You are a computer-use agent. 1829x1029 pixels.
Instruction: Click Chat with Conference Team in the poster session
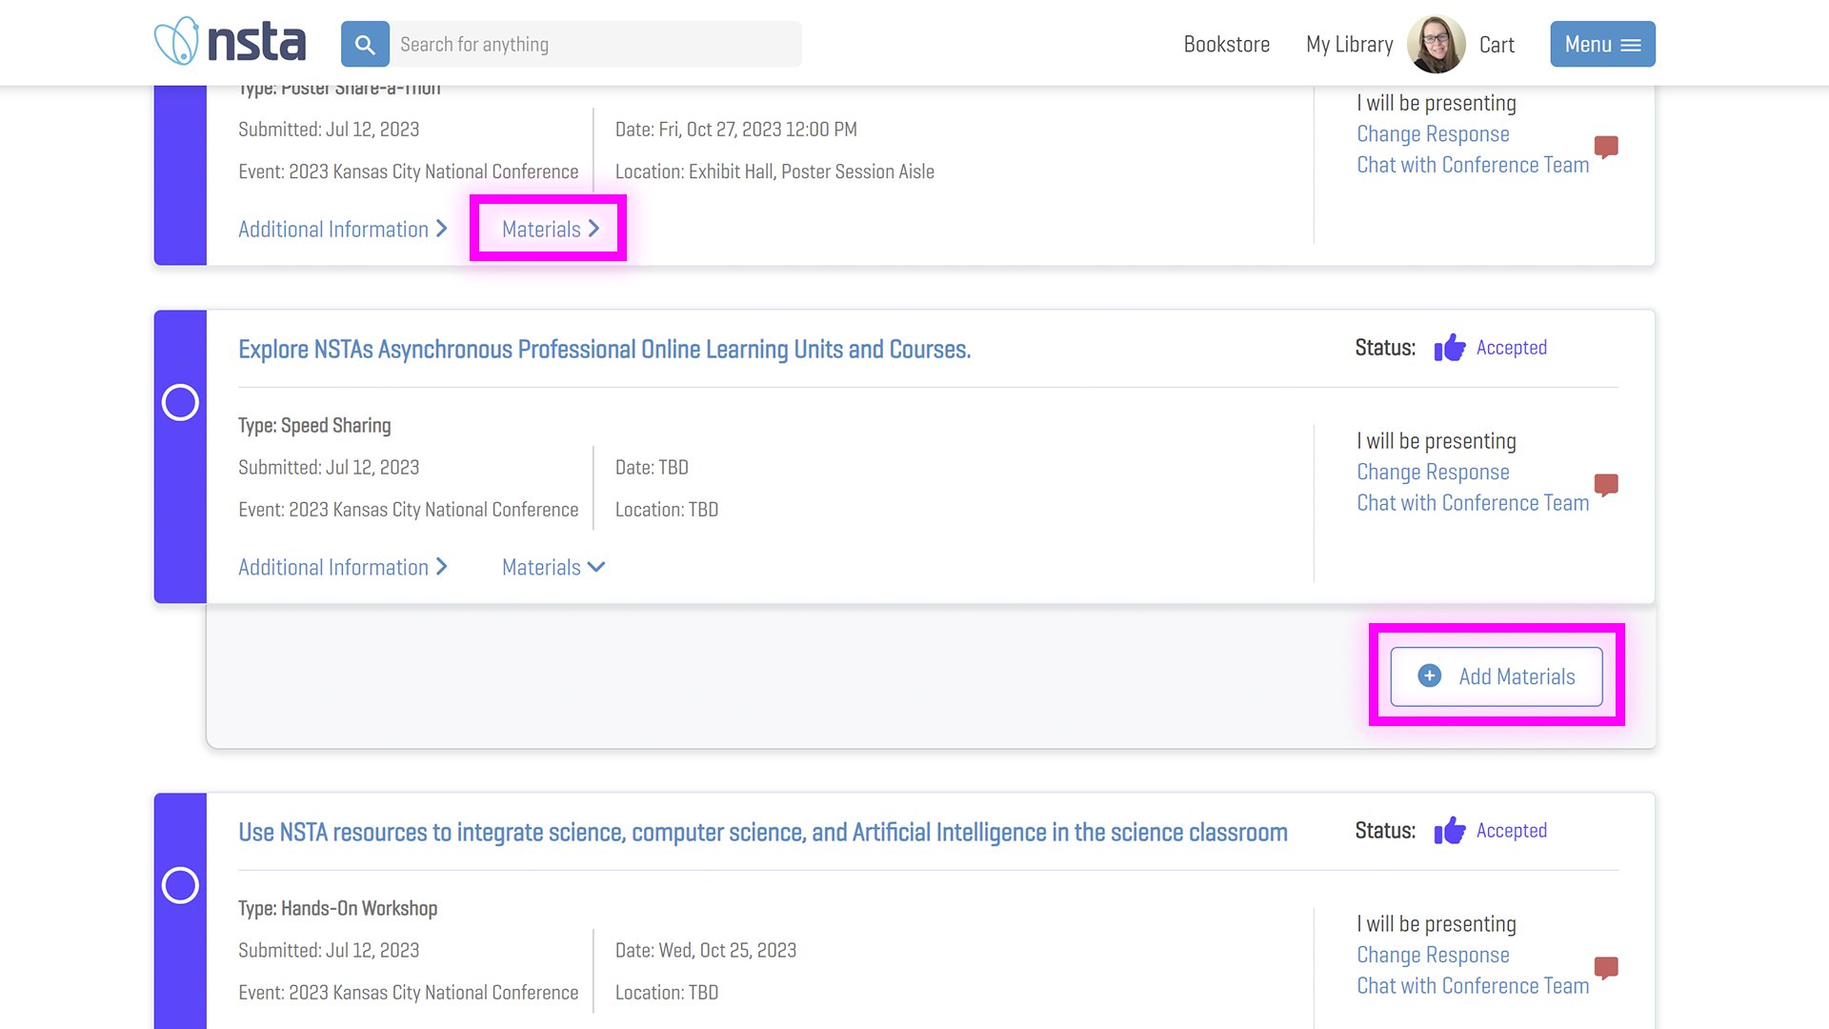(1473, 165)
